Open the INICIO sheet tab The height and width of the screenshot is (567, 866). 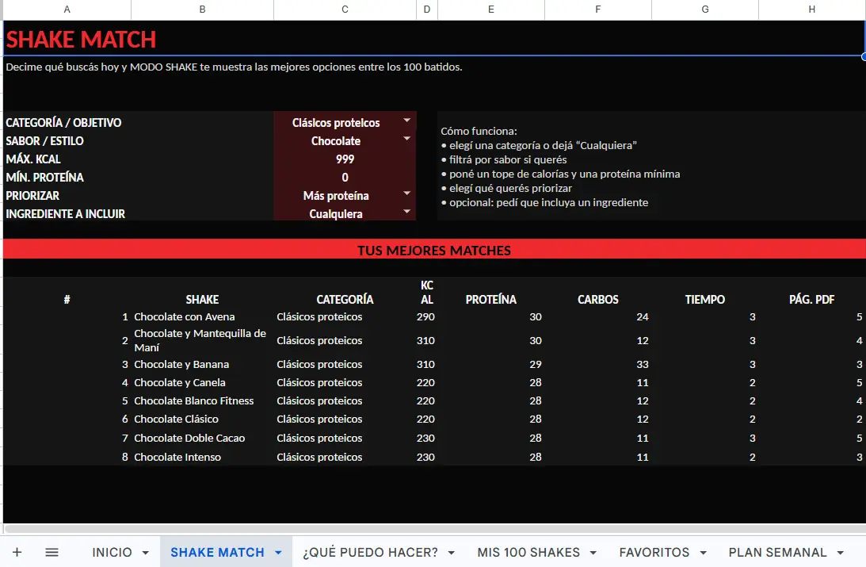point(112,552)
